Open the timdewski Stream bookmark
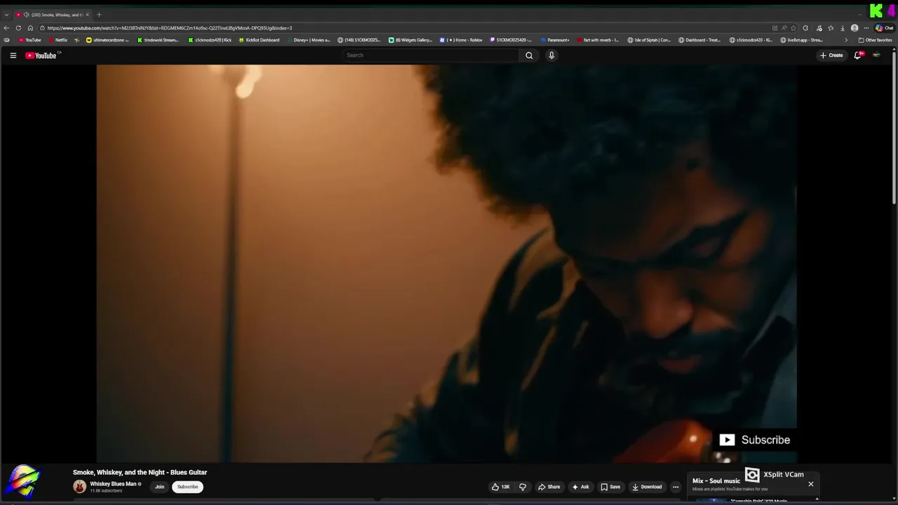This screenshot has width=898, height=505. click(x=158, y=40)
